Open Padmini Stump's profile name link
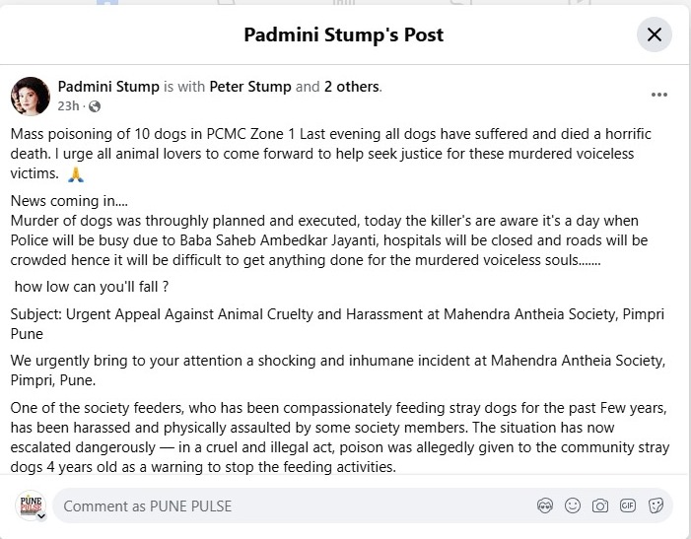Viewport: 691px width, 539px height. coord(108,87)
